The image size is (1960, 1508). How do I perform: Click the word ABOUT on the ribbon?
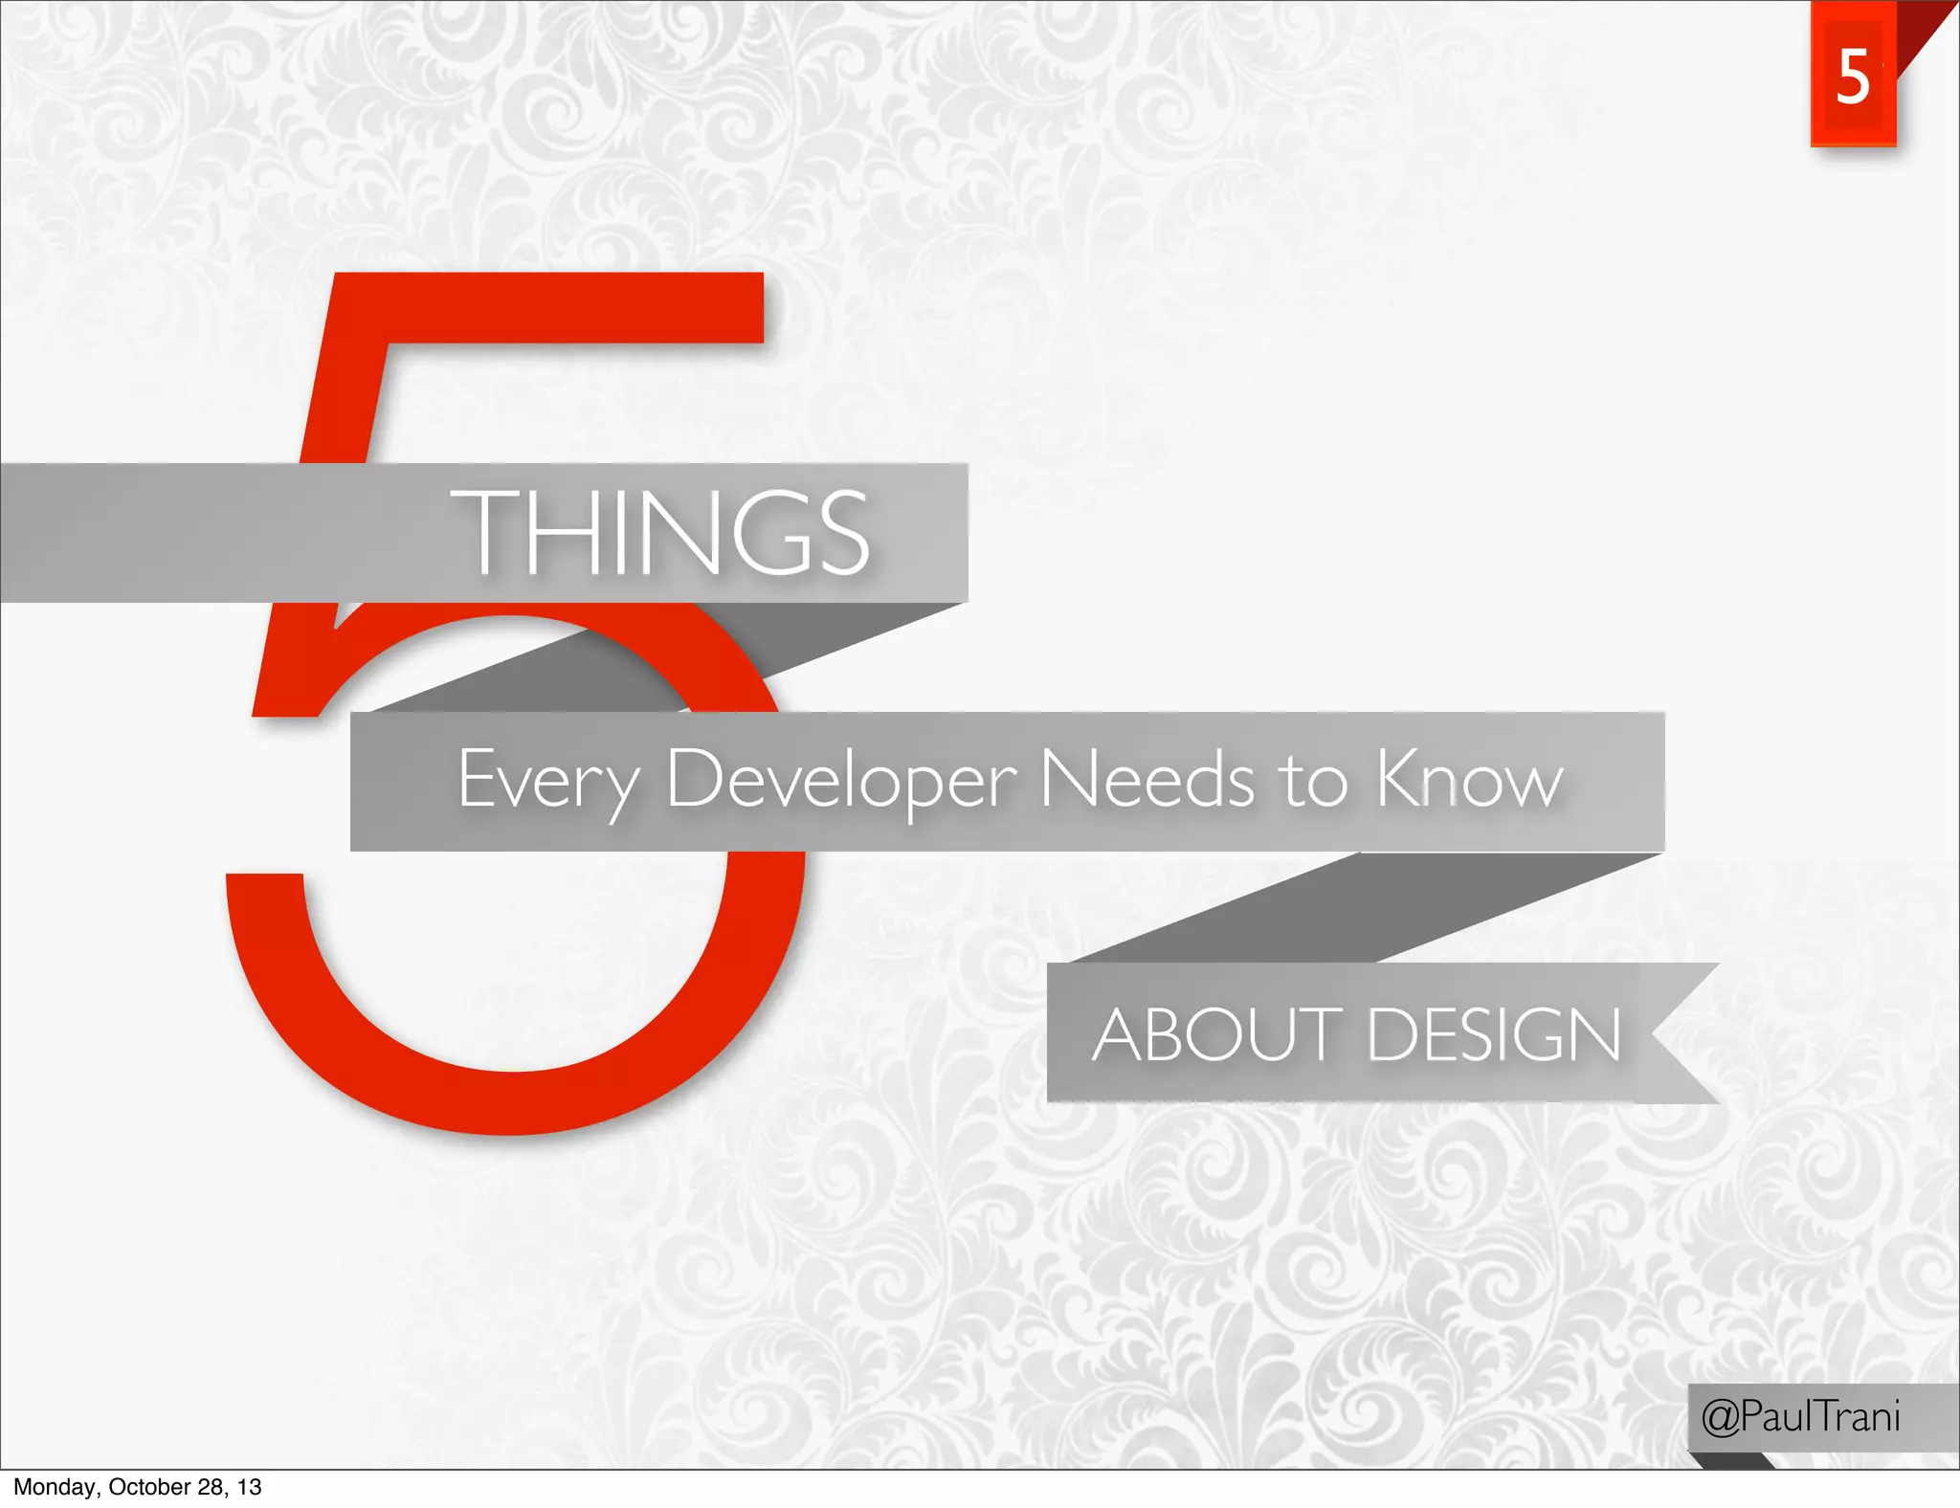(x=1217, y=1034)
